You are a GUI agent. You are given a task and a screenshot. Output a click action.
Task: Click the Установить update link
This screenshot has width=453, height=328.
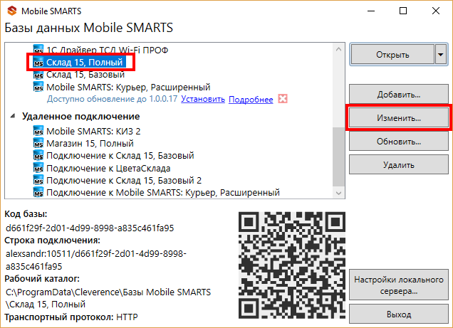(203, 99)
